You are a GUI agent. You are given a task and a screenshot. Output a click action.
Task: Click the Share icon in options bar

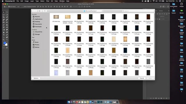(x=168, y=7)
